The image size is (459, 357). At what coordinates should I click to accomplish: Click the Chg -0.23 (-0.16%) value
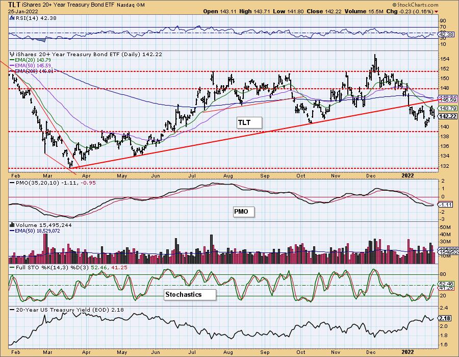(410, 11)
